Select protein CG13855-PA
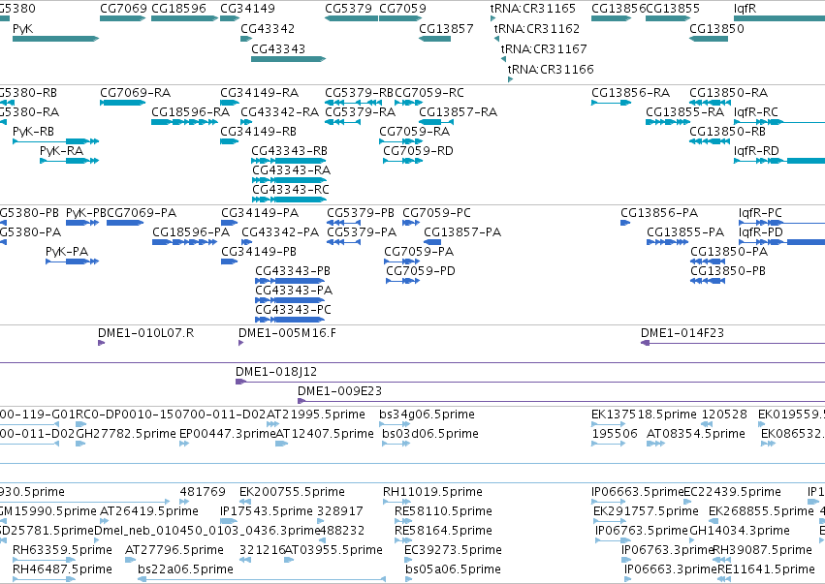This screenshot has height=584, width=825. (x=667, y=242)
